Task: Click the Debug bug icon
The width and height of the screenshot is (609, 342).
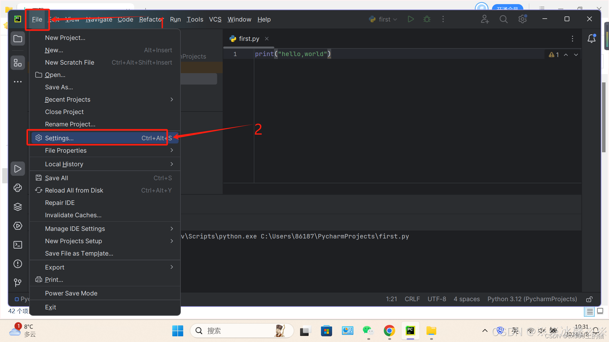Action: pos(427,19)
